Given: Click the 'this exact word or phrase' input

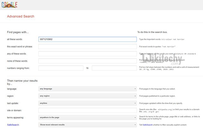Looking at the screenshot, I should point(88,46).
